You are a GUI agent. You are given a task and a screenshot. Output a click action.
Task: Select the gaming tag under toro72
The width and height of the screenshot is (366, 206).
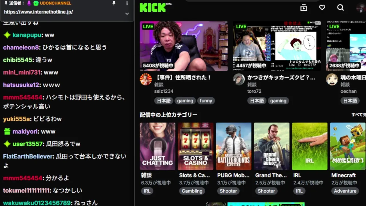coord(278,101)
